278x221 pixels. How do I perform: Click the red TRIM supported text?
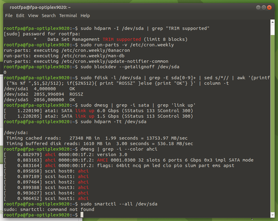coord(122,39)
